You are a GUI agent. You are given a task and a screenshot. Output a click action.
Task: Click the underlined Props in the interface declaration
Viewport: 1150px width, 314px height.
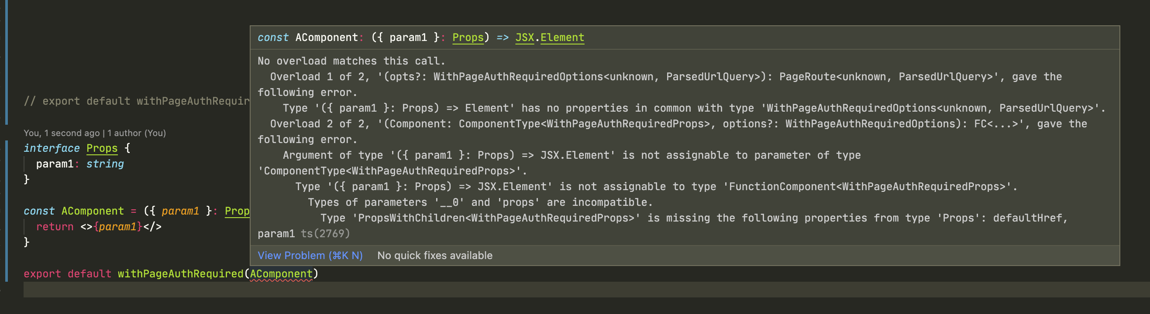coord(102,148)
